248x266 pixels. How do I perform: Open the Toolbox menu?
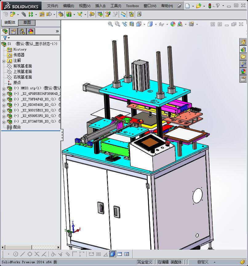pos(132,6)
